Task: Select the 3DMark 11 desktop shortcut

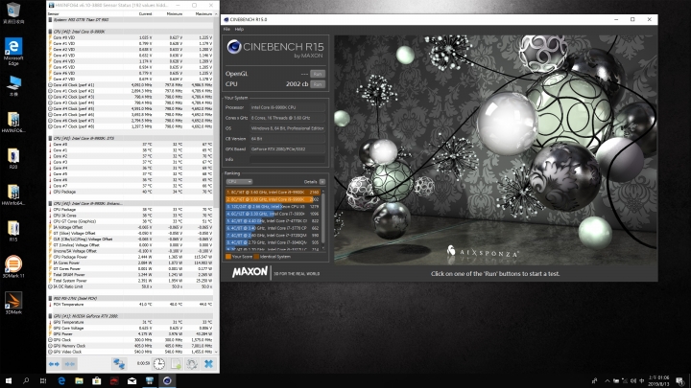Action: pos(13,266)
